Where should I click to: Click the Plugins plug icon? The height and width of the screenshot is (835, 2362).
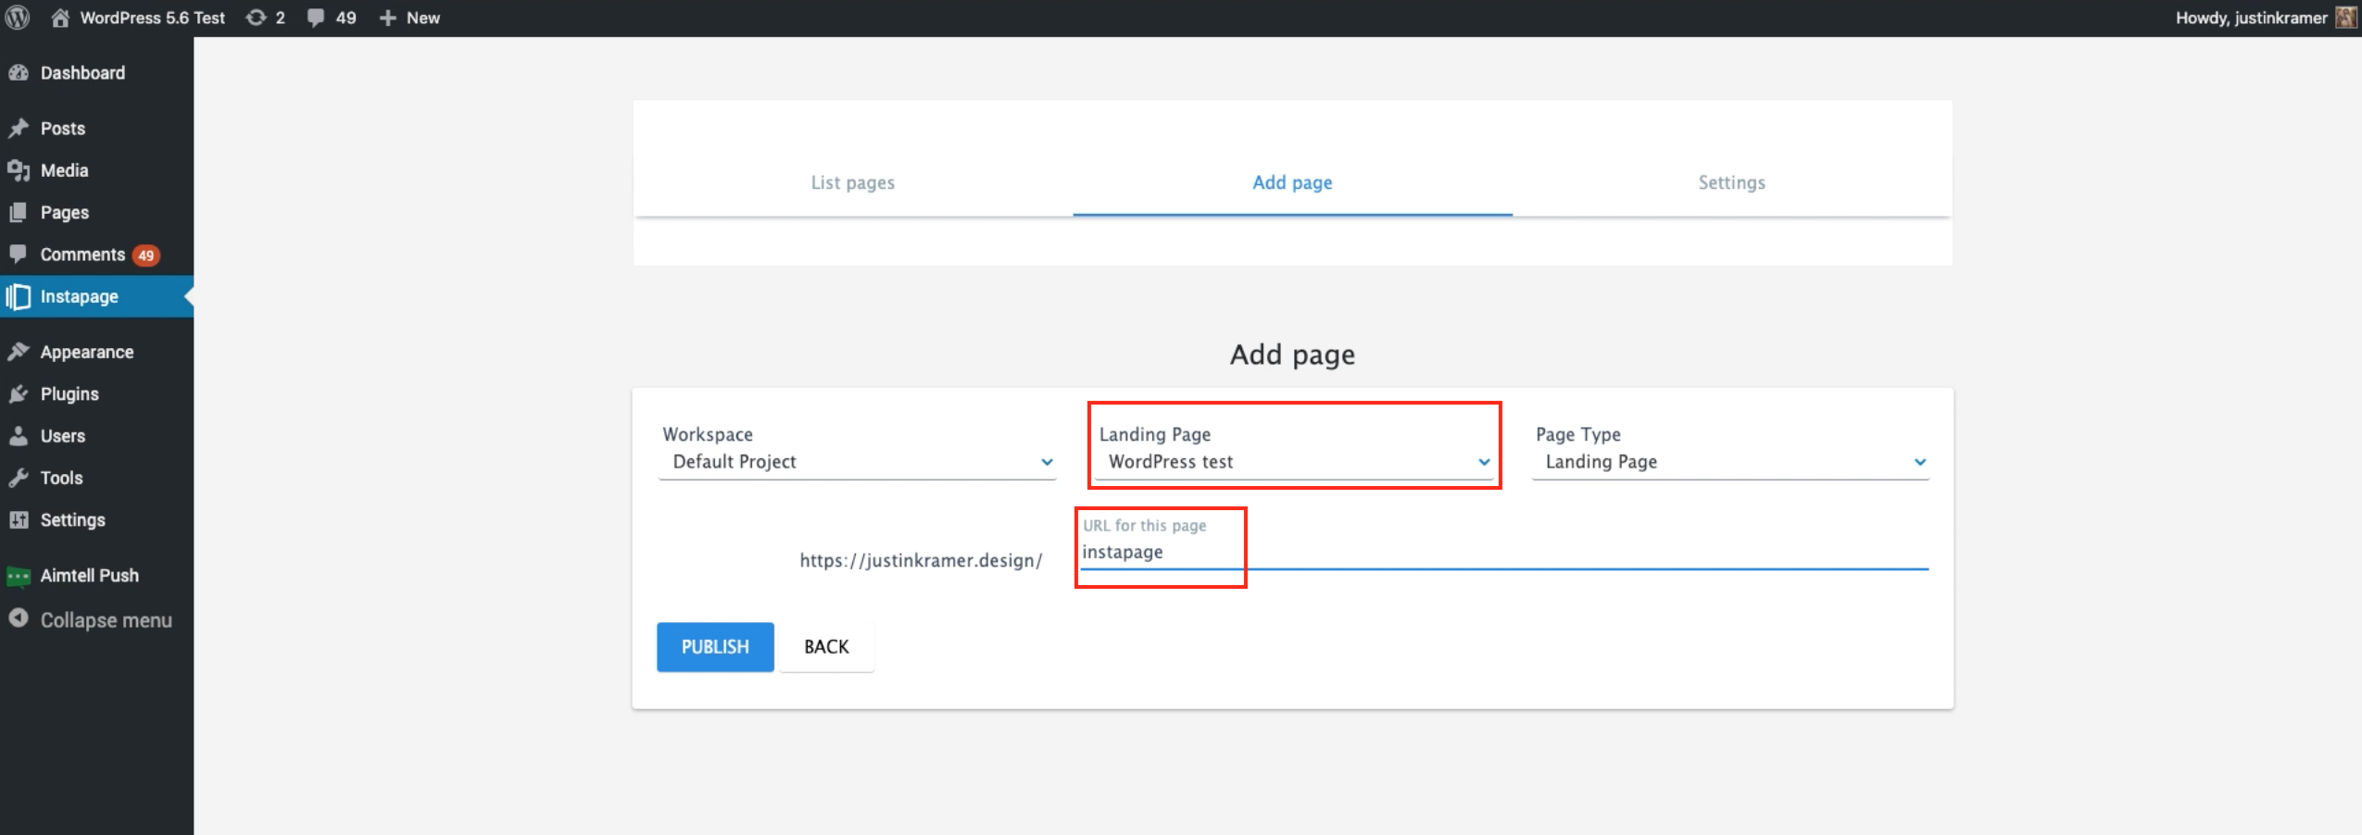coord(19,394)
